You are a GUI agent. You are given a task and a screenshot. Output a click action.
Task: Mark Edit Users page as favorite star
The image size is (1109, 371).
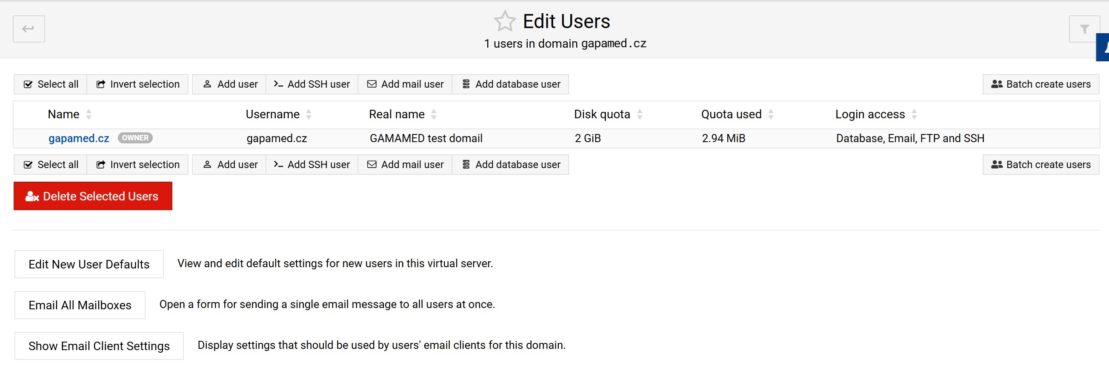(504, 22)
